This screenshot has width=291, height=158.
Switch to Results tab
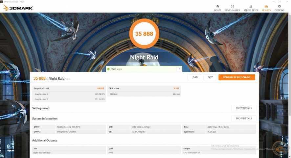[x=266, y=8]
